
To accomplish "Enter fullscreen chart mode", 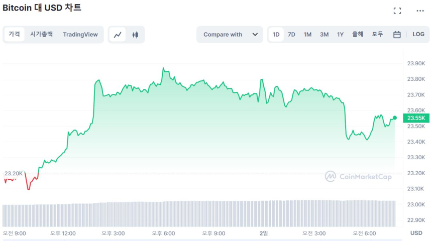I will point(397,11).
